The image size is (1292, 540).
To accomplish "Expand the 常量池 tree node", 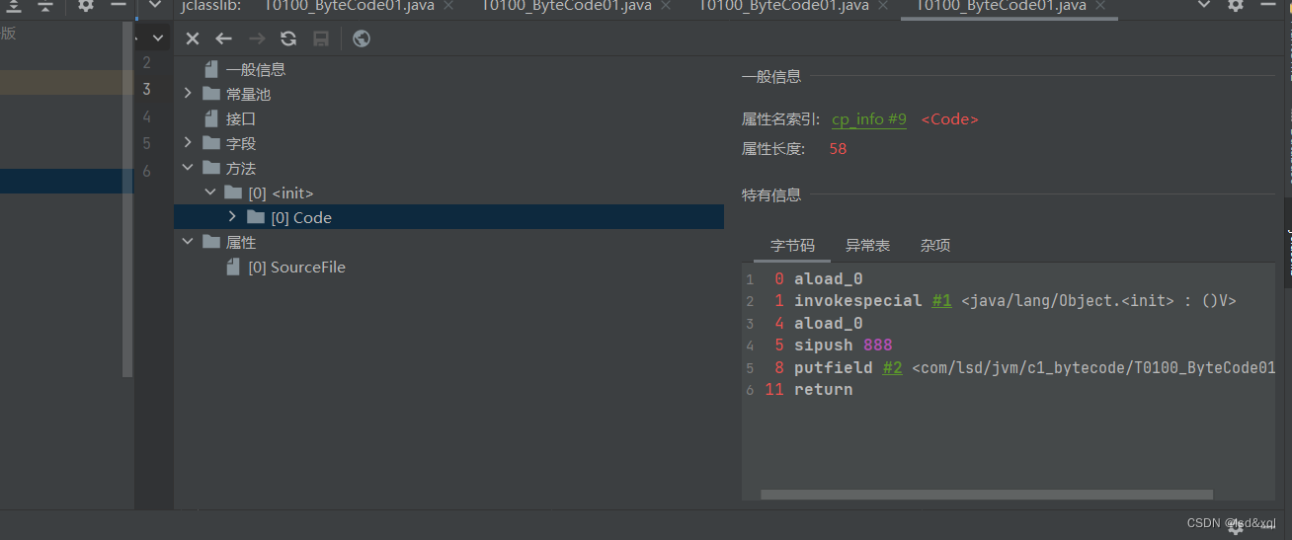I will coord(188,94).
